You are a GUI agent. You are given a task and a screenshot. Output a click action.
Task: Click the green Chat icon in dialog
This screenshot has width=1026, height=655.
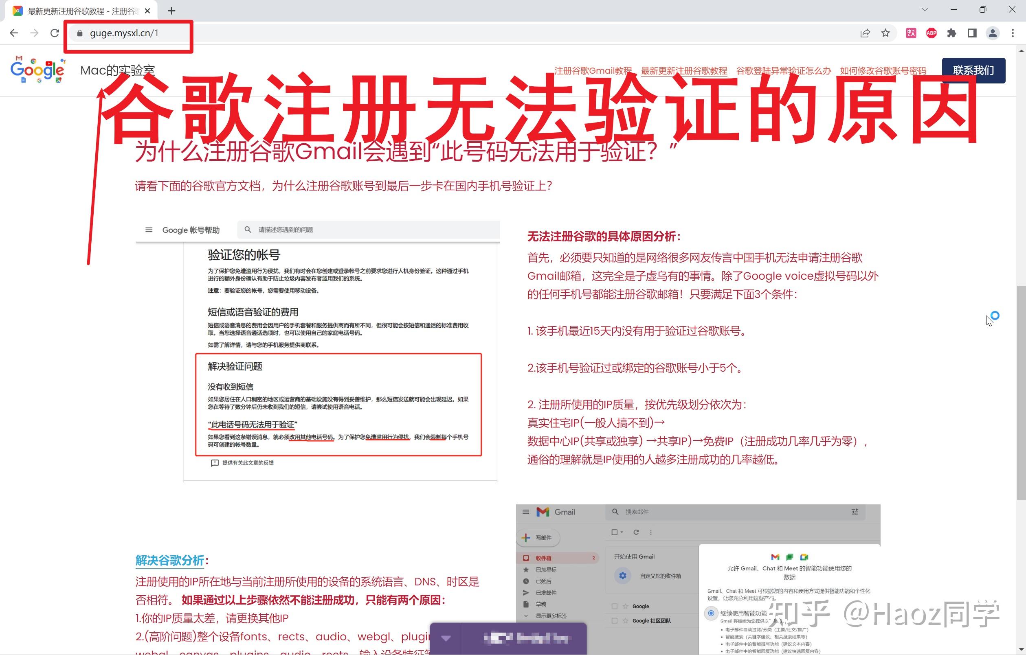click(x=789, y=557)
